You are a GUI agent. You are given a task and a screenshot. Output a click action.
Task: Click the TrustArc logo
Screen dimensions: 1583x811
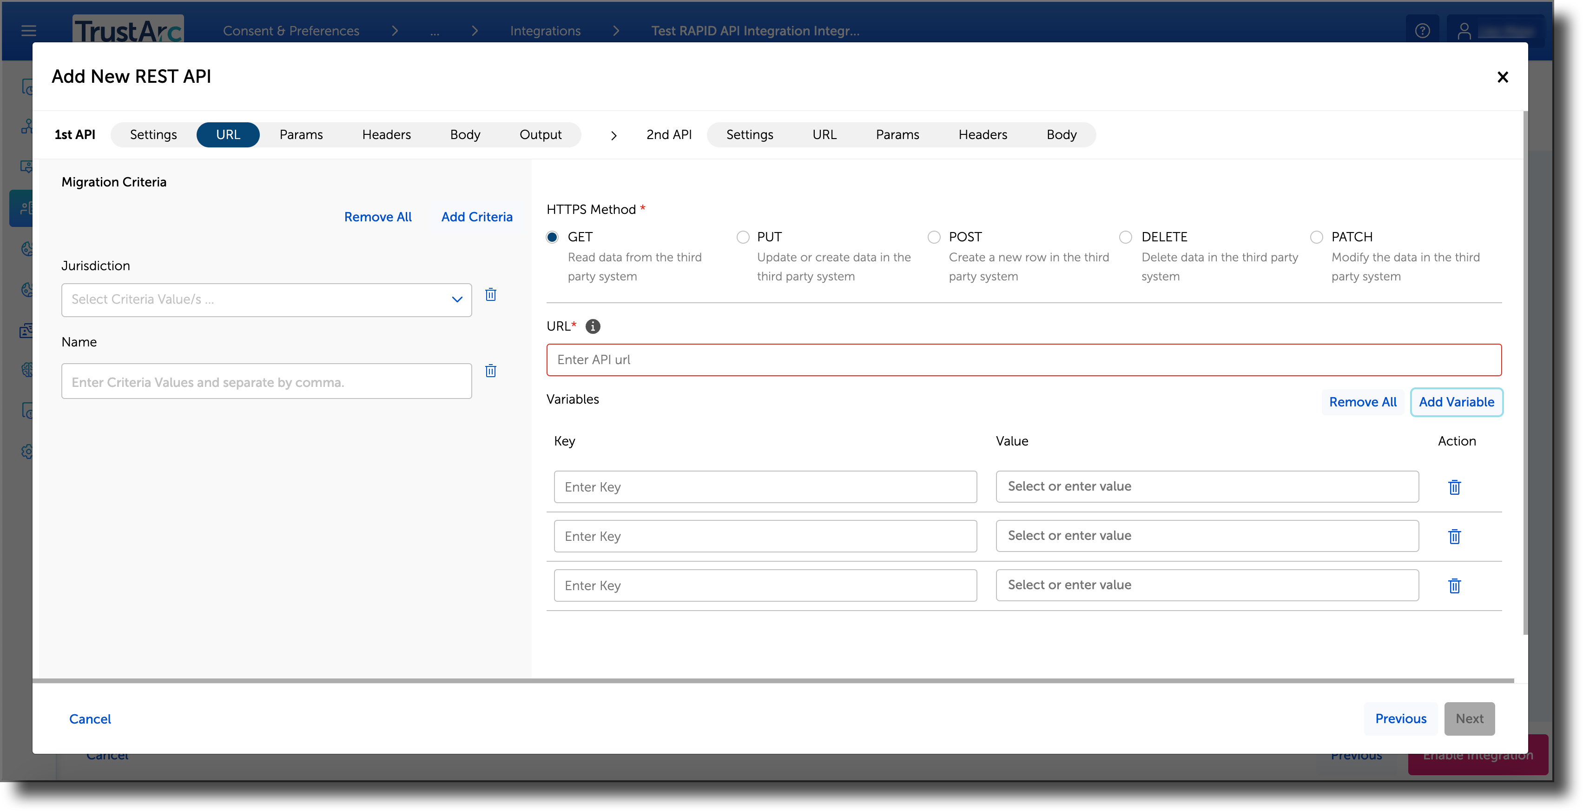coord(128,29)
